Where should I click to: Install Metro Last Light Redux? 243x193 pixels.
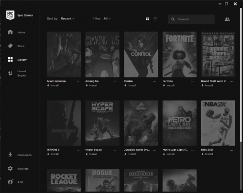click(169, 154)
